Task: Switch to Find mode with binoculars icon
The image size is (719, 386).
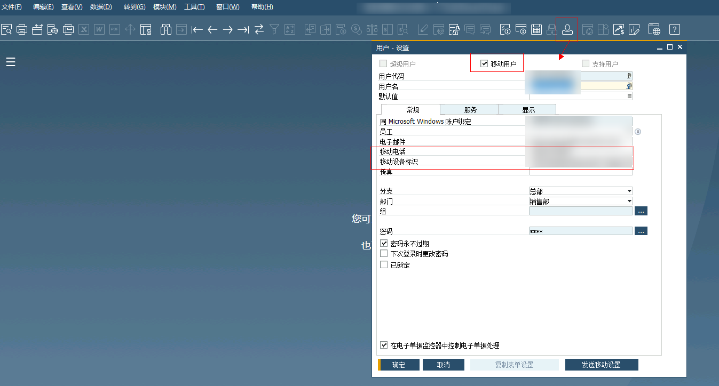Action: [x=166, y=29]
